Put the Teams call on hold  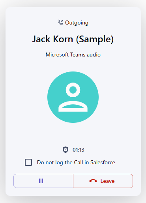(x=43, y=181)
